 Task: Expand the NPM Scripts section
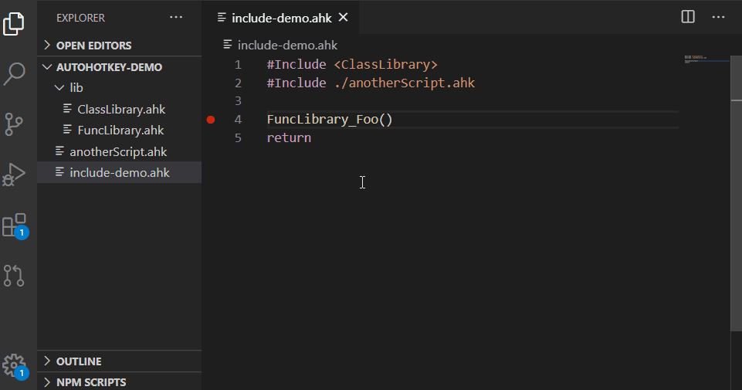click(119, 382)
